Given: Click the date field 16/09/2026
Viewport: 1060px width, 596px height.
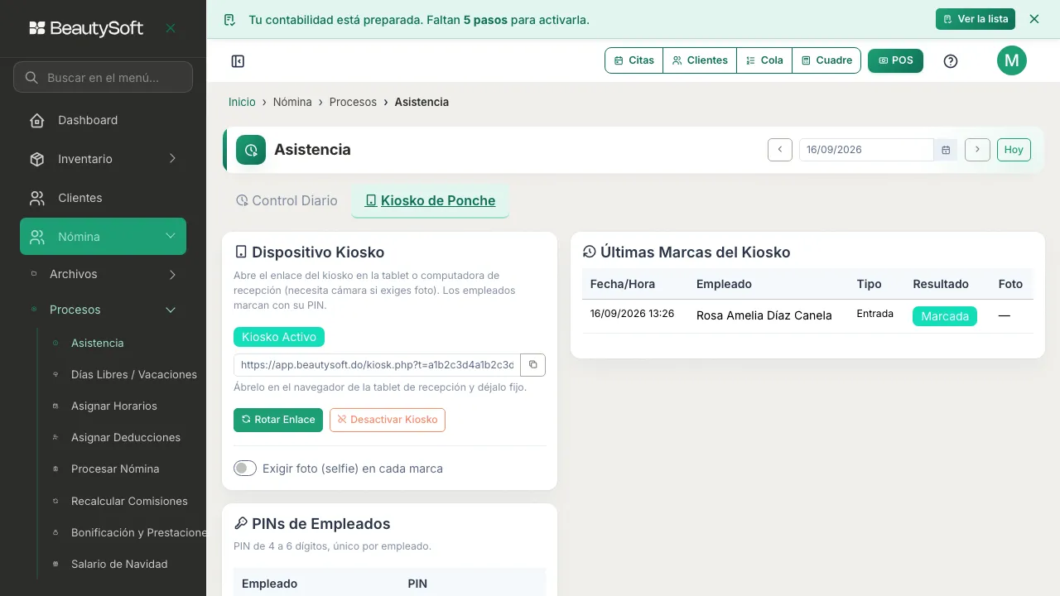Looking at the screenshot, I should tap(866, 150).
